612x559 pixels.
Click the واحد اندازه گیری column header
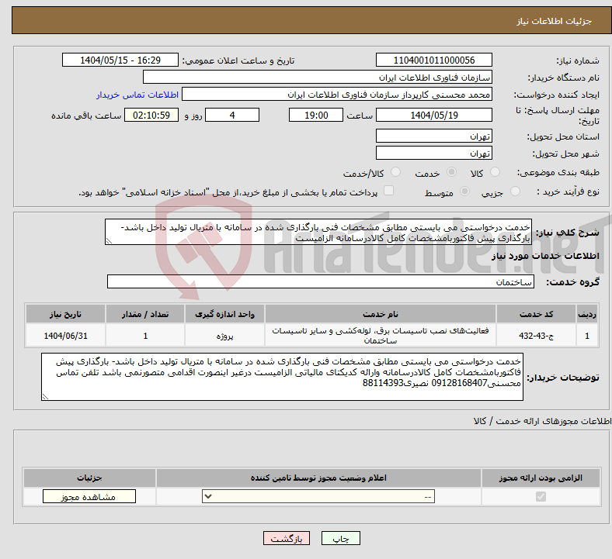pos(224,314)
